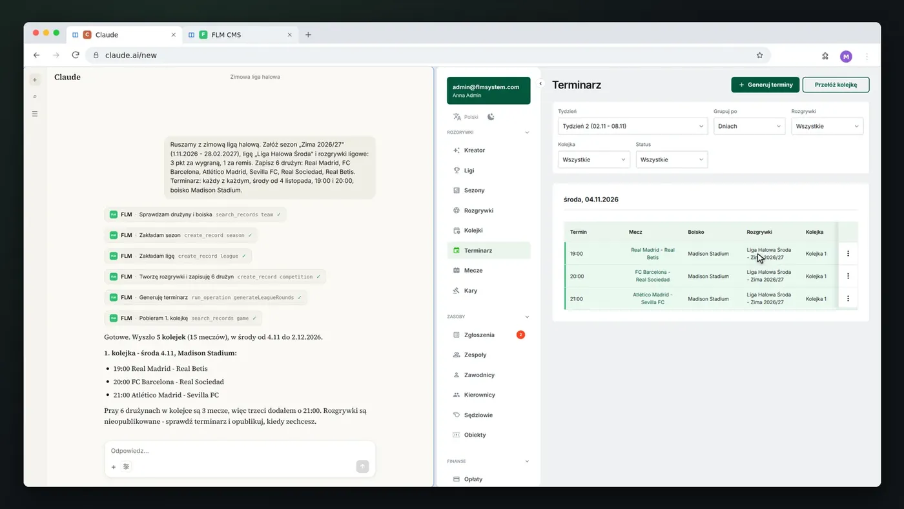Image resolution: width=904 pixels, height=509 pixels.
Task: Open Rozgrywki in the sidebar menu
Action: pos(488,211)
